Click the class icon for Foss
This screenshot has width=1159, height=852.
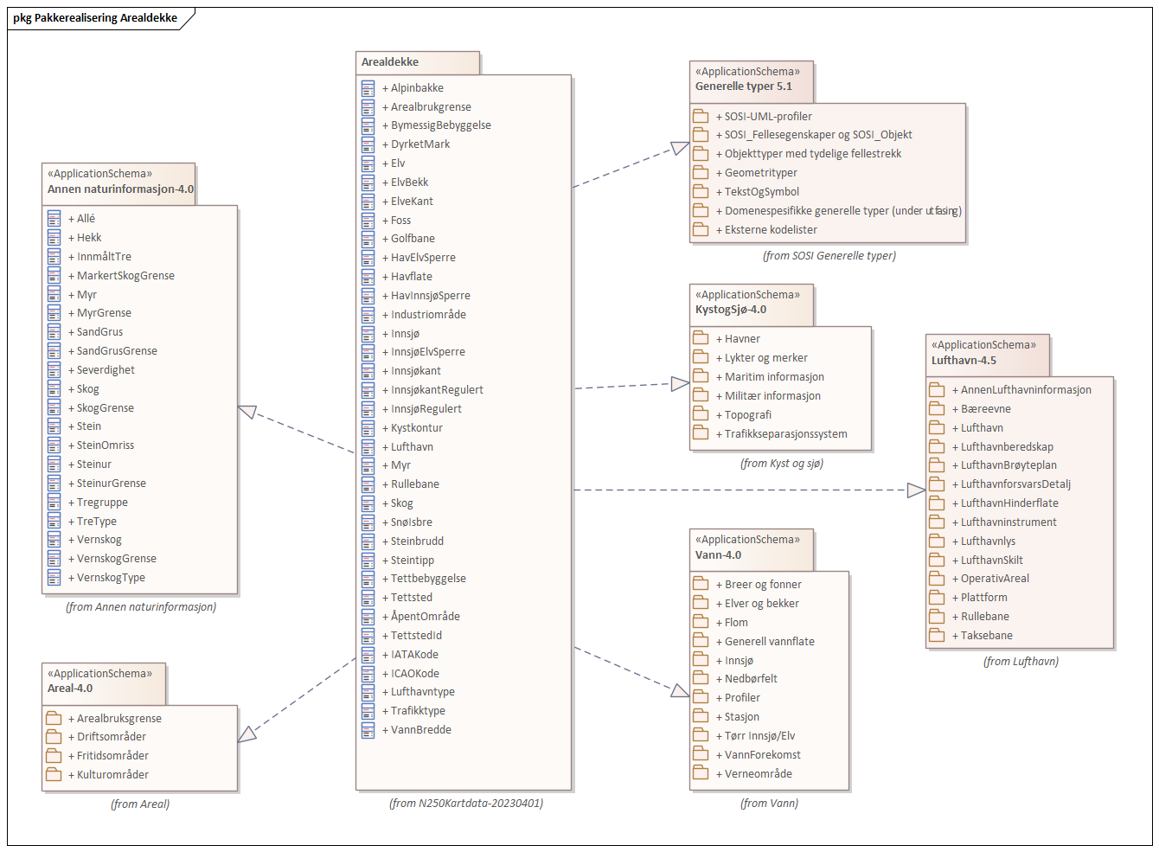(368, 221)
